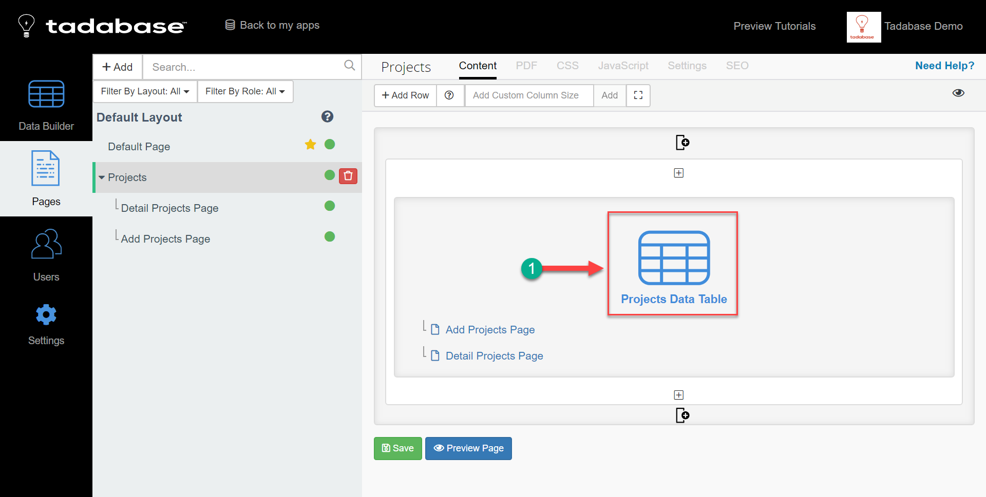The height and width of the screenshot is (497, 986).
Task: Click the Add Row button
Action: coord(405,95)
